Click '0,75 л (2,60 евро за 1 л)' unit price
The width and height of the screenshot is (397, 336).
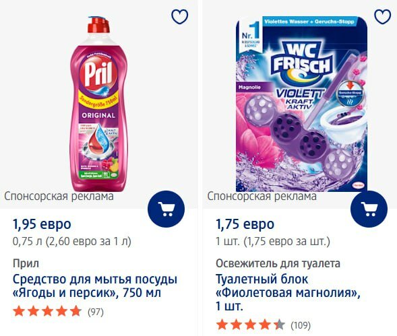(72, 241)
